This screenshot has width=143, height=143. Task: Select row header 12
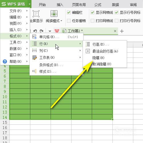click(x=5, y=107)
